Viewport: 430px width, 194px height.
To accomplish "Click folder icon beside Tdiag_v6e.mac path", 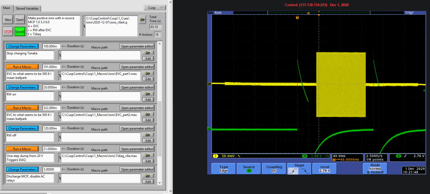I will point(148,155).
